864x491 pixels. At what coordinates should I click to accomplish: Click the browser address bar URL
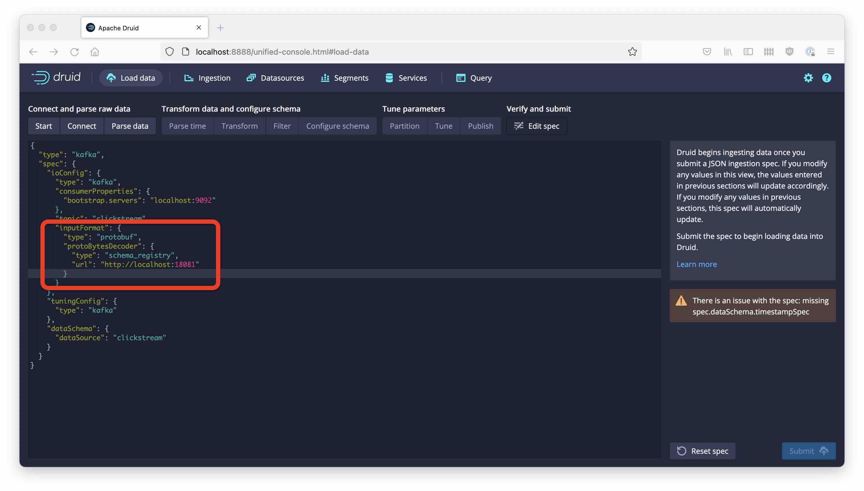tap(282, 52)
